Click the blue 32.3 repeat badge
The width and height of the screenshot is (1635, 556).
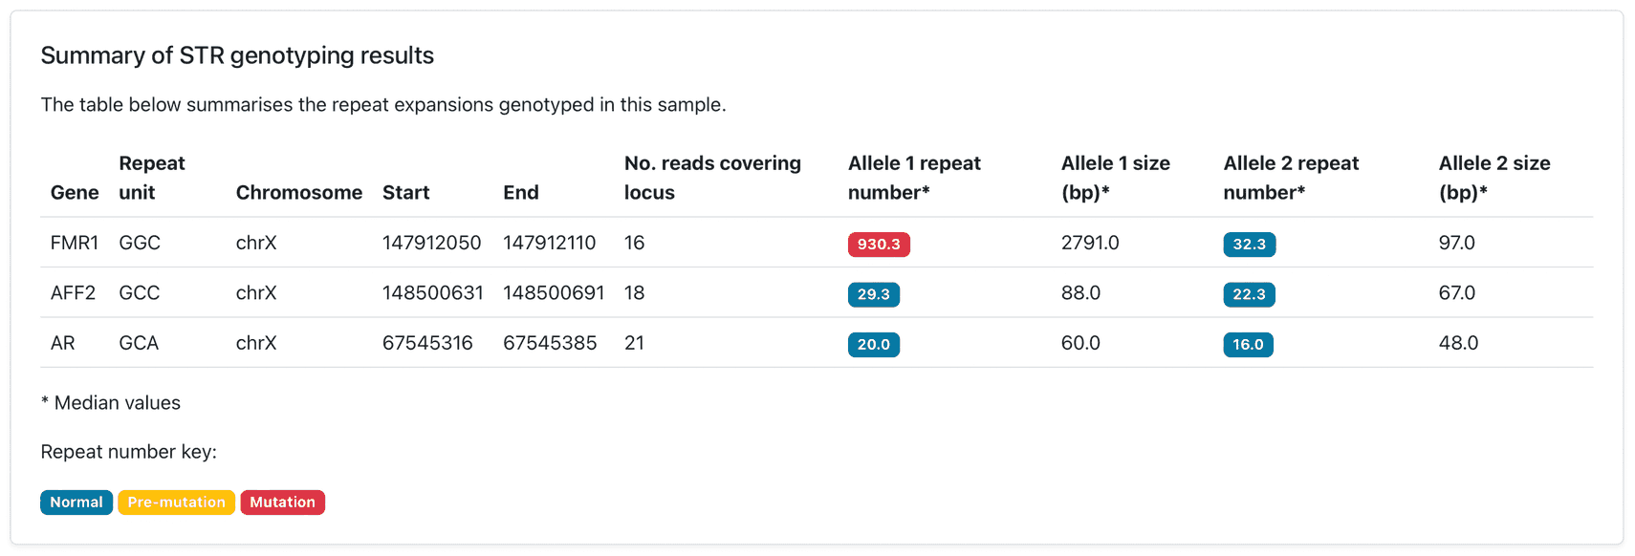[1249, 245]
